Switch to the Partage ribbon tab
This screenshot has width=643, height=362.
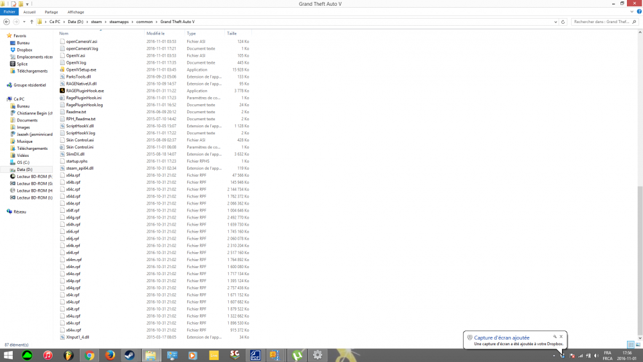51,12
